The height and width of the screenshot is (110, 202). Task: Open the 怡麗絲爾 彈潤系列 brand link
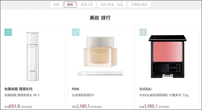point(18,89)
